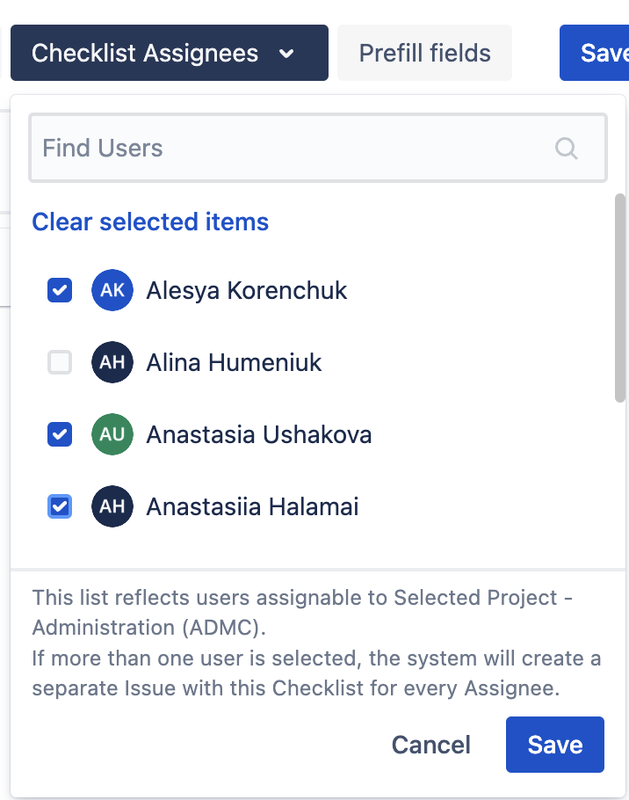Click the Find Users search field
The height and width of the screenshot is (800, 629).
pos(290,148)
